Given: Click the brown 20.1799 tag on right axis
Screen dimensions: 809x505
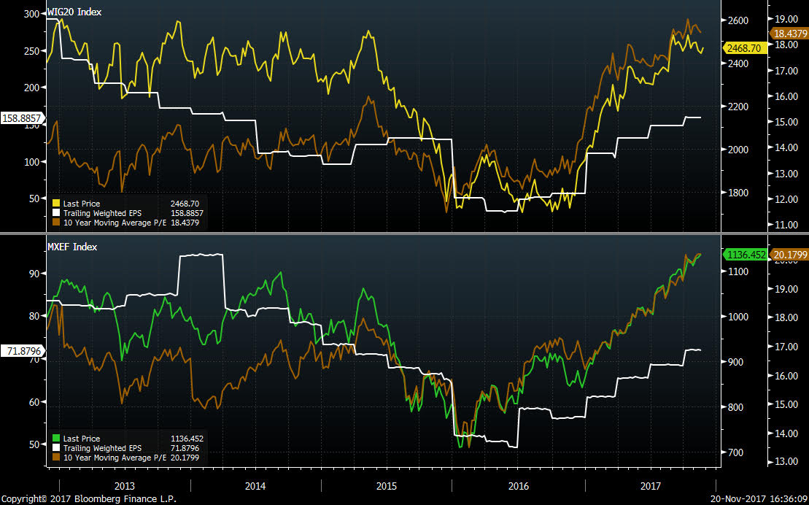Looking at the screenshot, I should click(789, 254).
